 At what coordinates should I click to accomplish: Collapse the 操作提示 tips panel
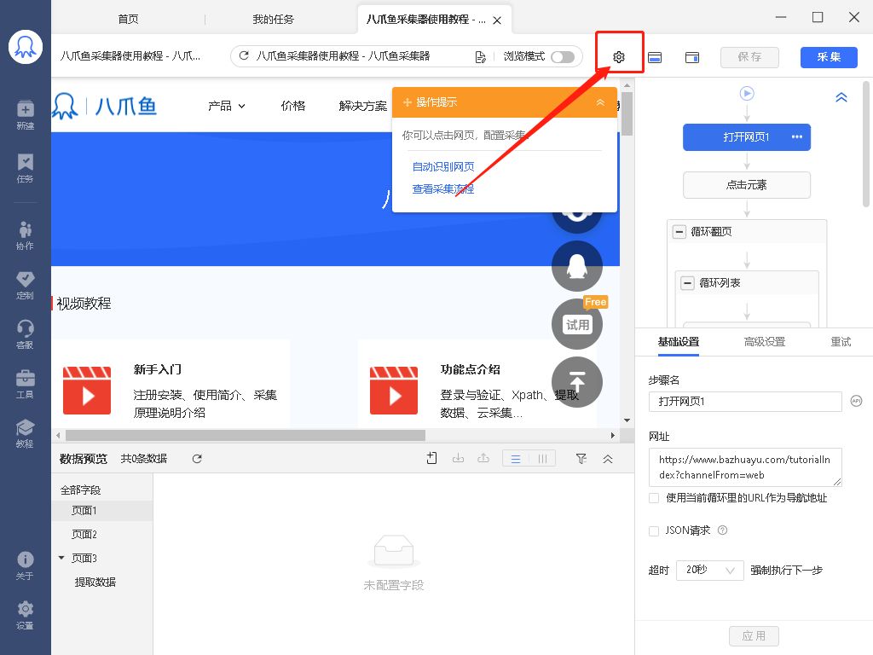point(600,102)
